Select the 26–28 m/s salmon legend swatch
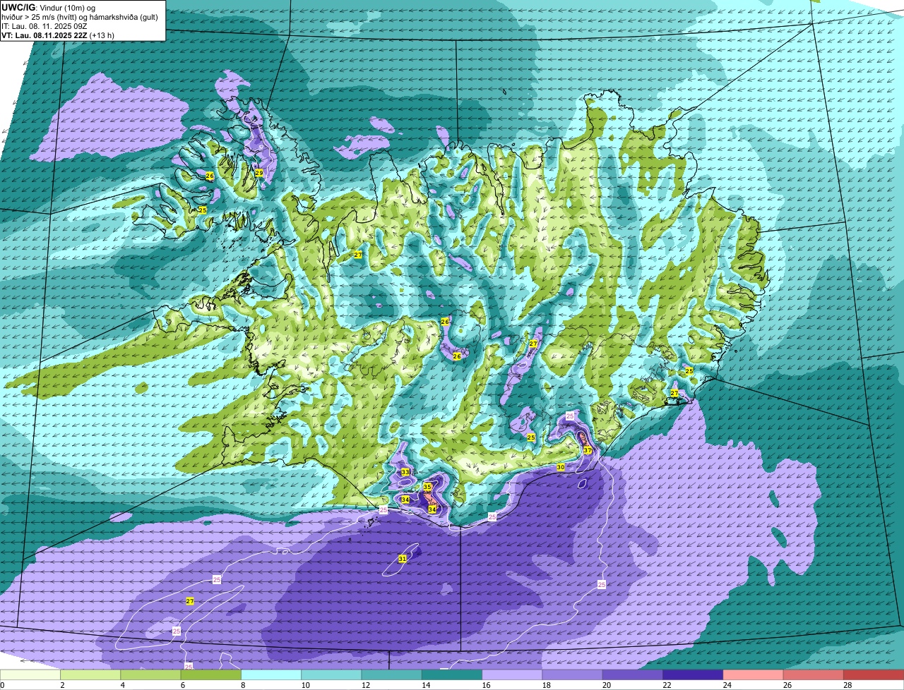 click(x=814, y=674)
